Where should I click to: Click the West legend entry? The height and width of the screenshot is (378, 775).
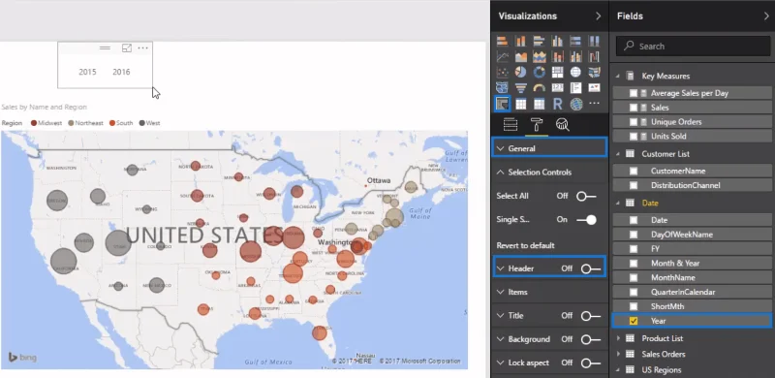[149, 123]
